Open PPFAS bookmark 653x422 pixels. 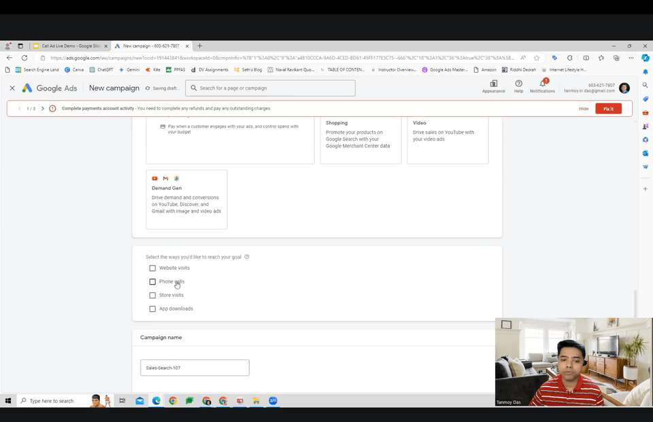175,70
